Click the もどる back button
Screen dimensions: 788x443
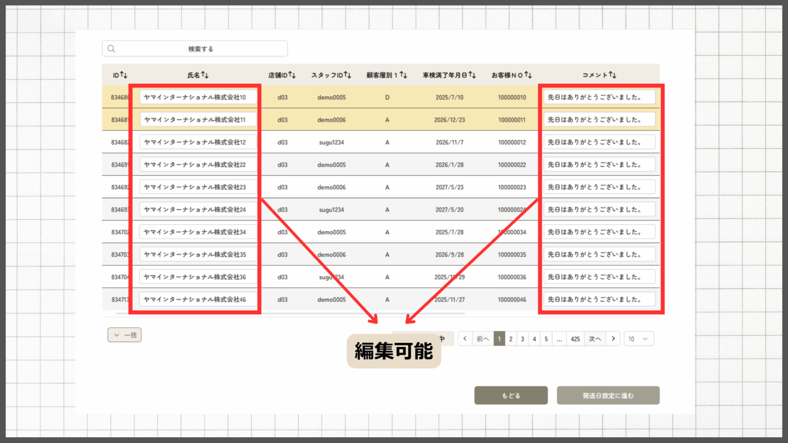511,395
